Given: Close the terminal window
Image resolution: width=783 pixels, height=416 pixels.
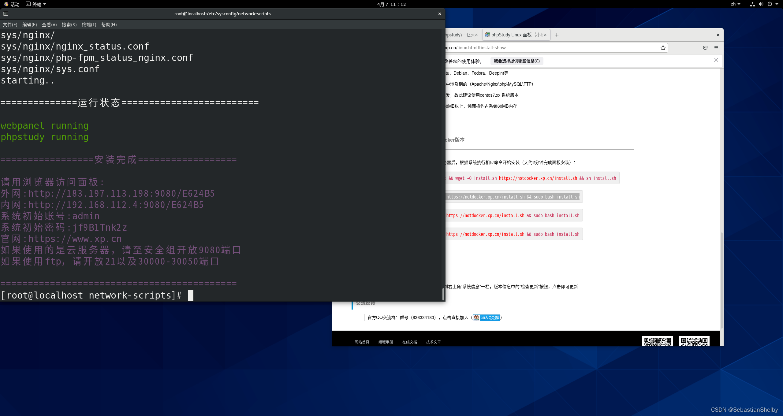Looking at the screenshot, I should click(440, 14).
